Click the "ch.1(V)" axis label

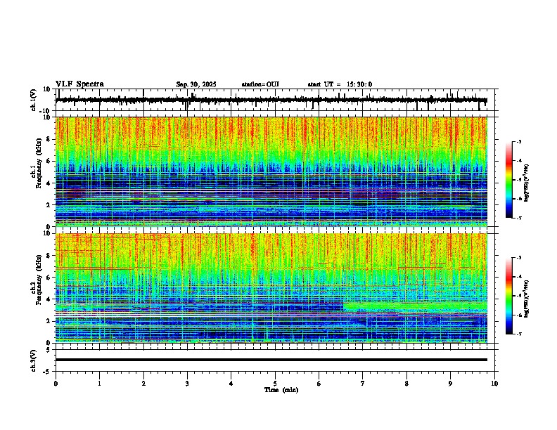pyautogui.click(x=34, y=100)
